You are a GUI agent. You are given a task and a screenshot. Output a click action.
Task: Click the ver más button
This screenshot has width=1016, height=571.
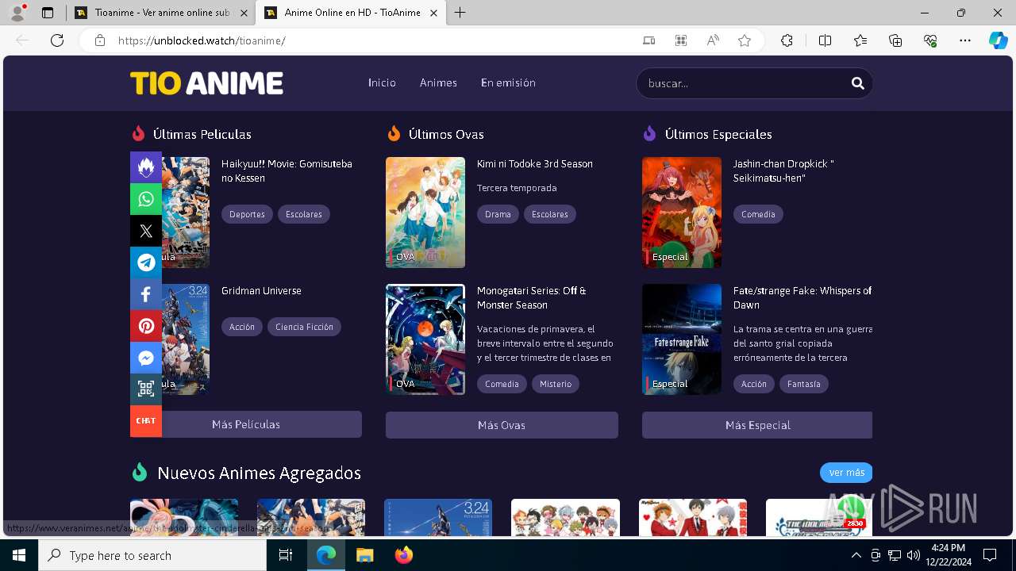coord(846,473)
